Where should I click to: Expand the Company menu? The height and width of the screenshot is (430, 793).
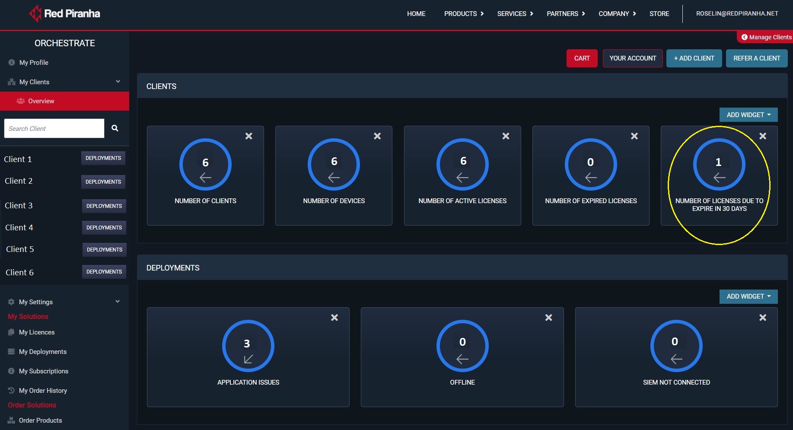pos(617,14)
